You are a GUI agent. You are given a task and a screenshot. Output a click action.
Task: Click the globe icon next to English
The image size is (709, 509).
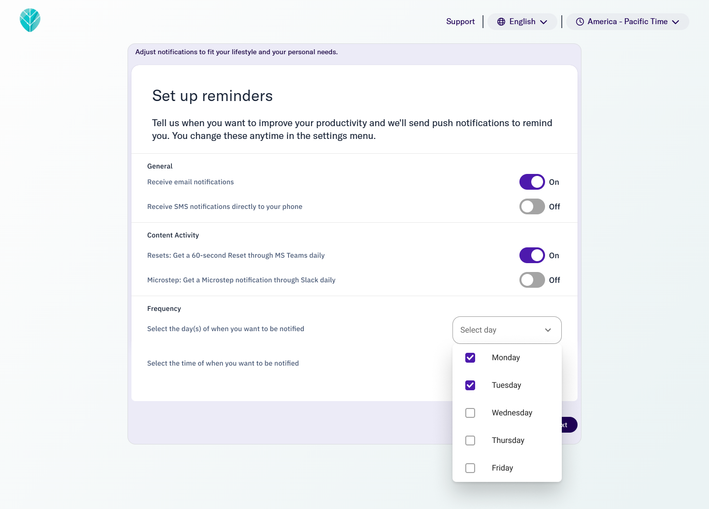pyautogui.click(x=501, y=21)
